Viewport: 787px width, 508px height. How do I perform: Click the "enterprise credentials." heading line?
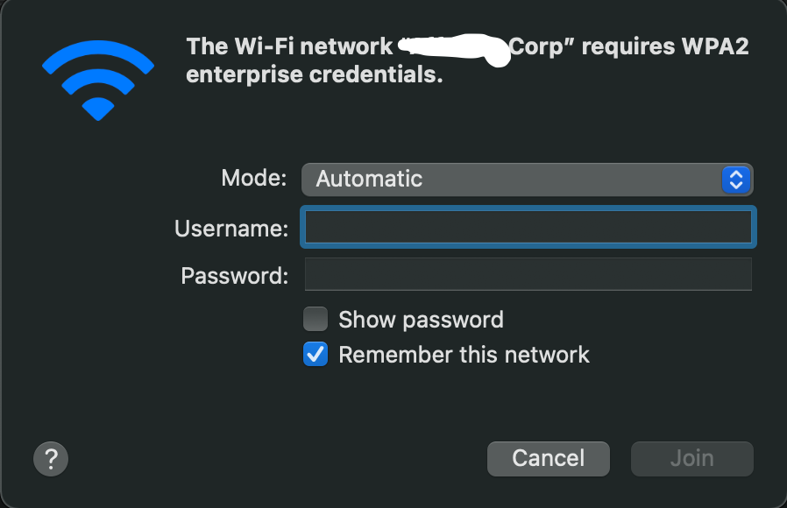315,75
